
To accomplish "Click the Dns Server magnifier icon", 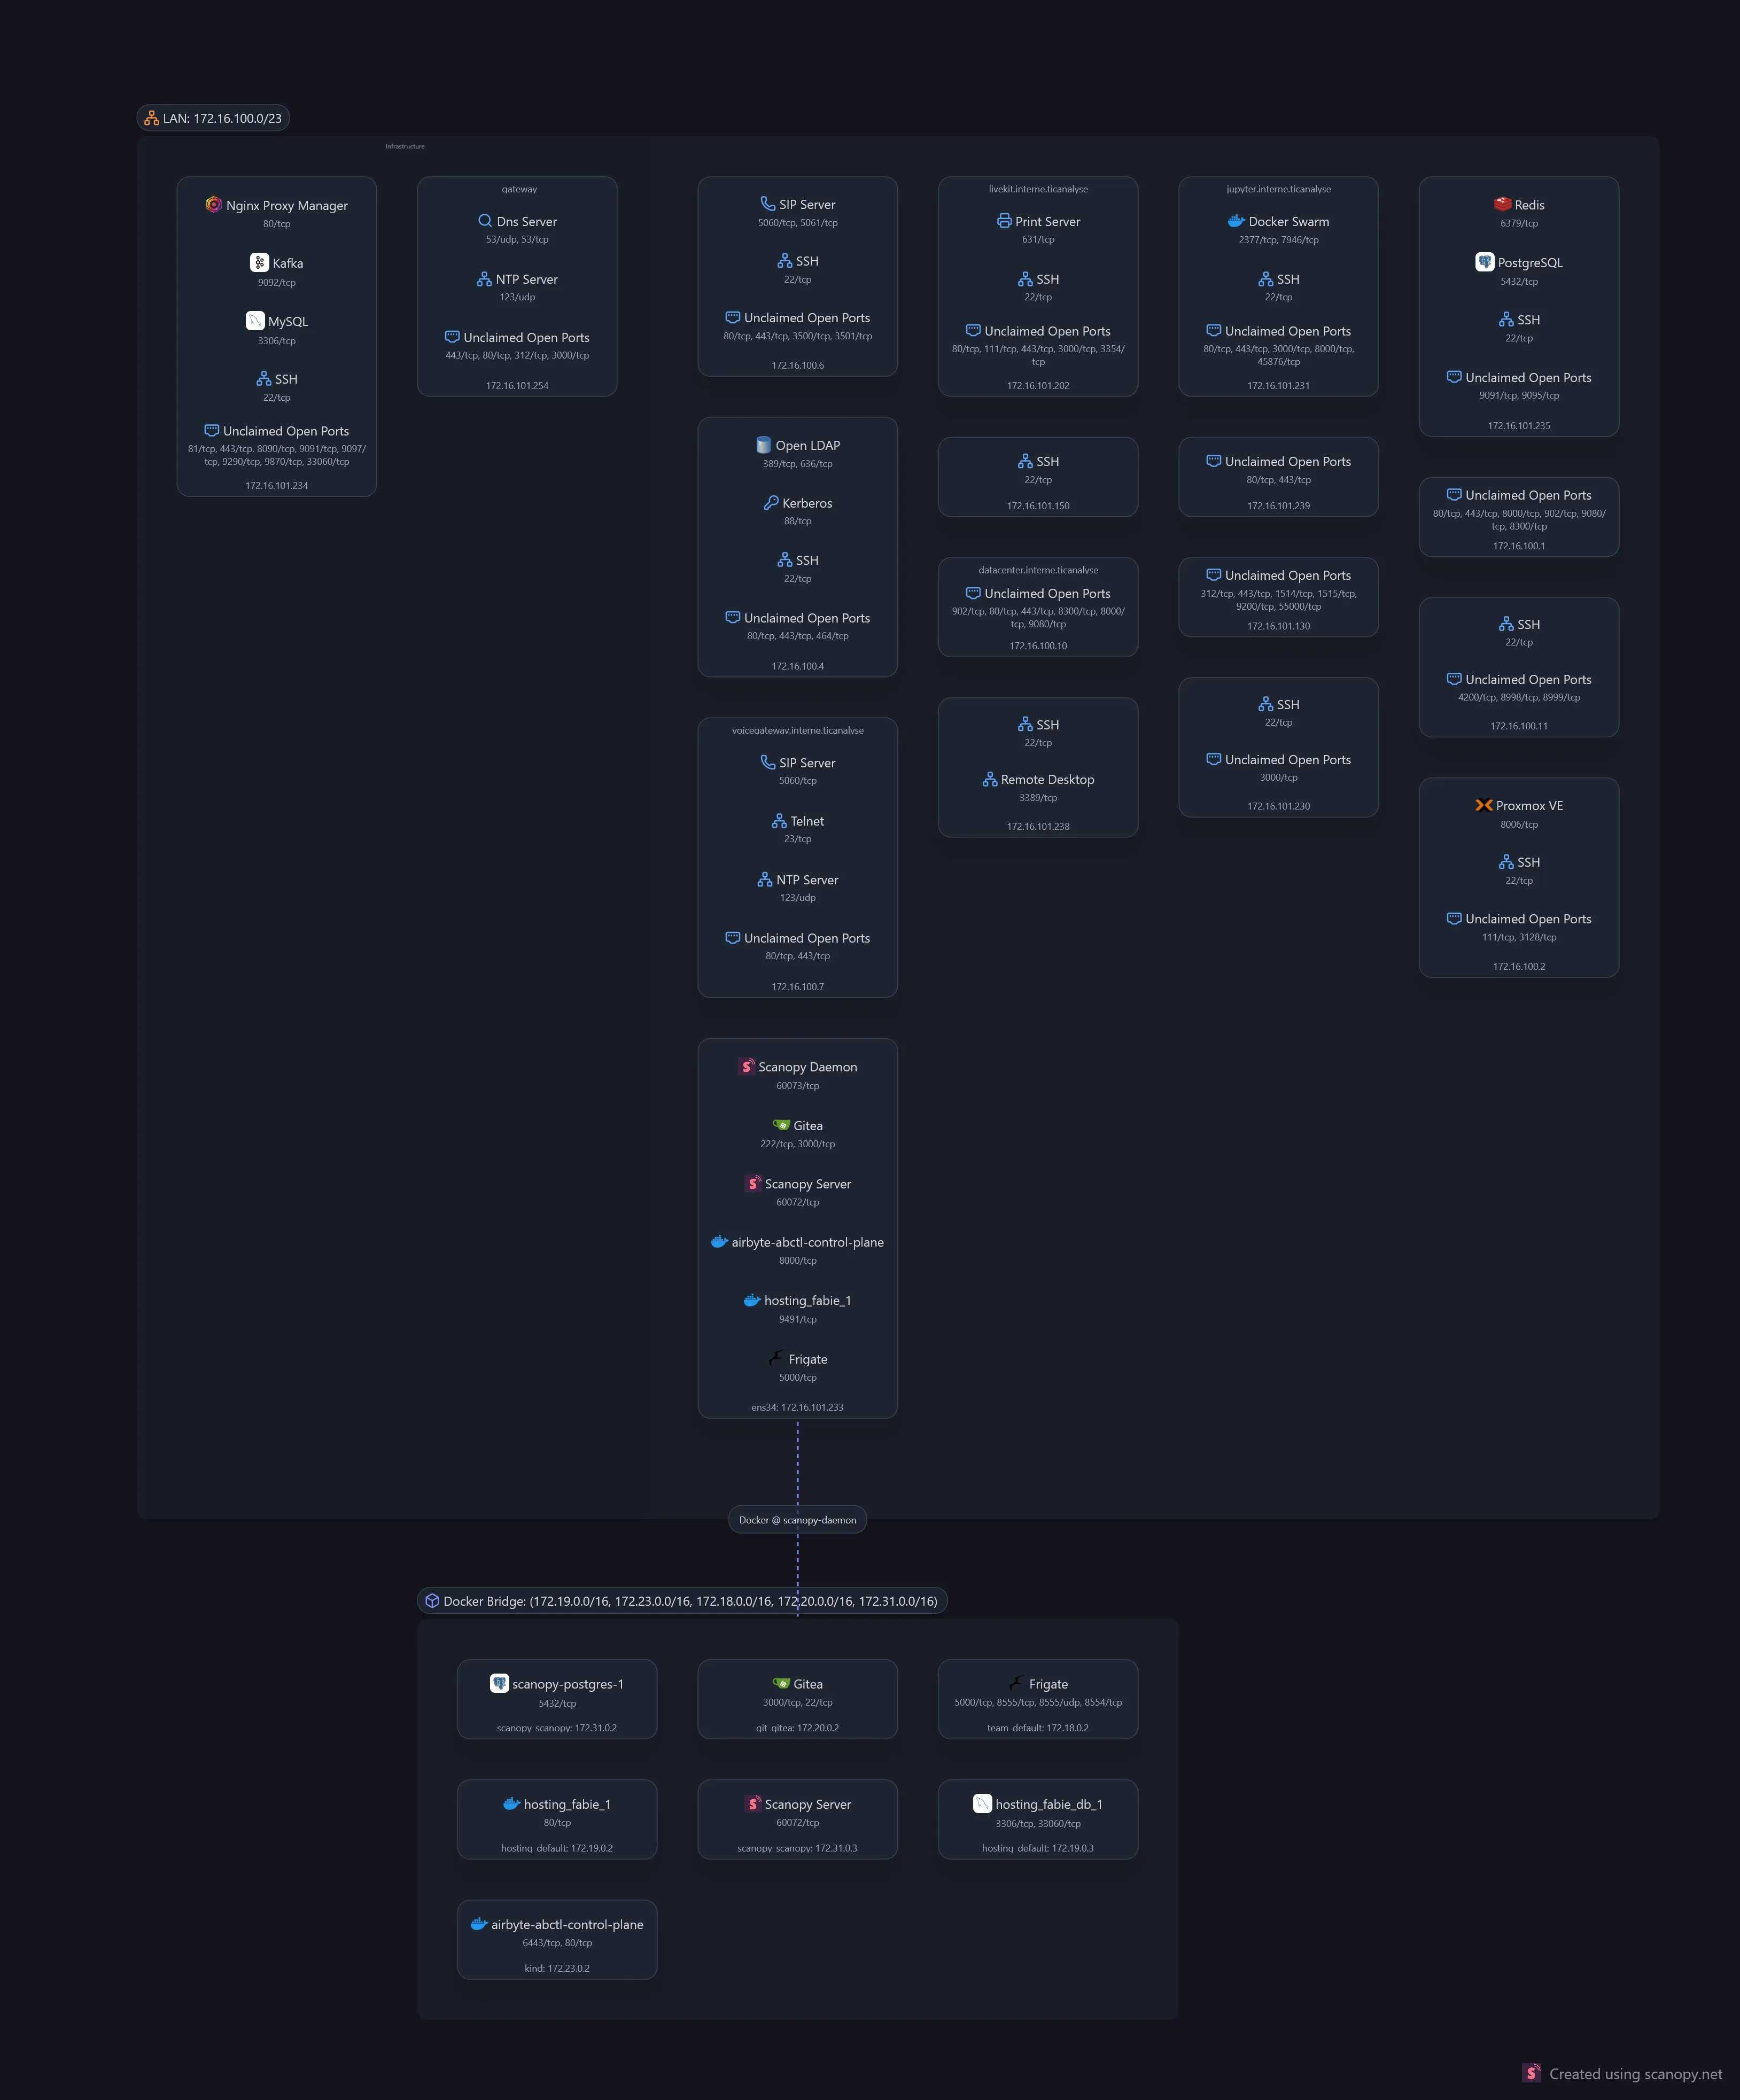I will coord(484,221).
